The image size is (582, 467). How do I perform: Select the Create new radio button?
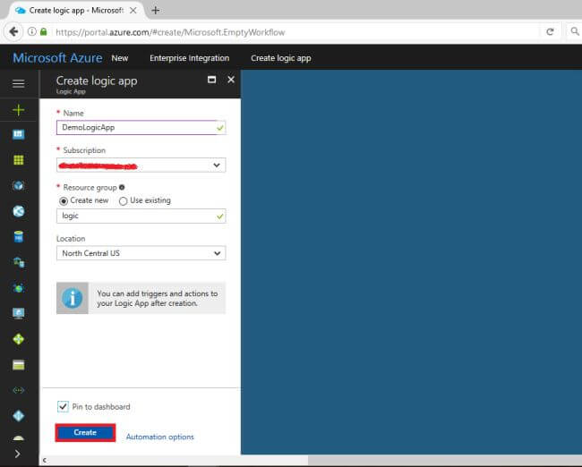point(64,200)
